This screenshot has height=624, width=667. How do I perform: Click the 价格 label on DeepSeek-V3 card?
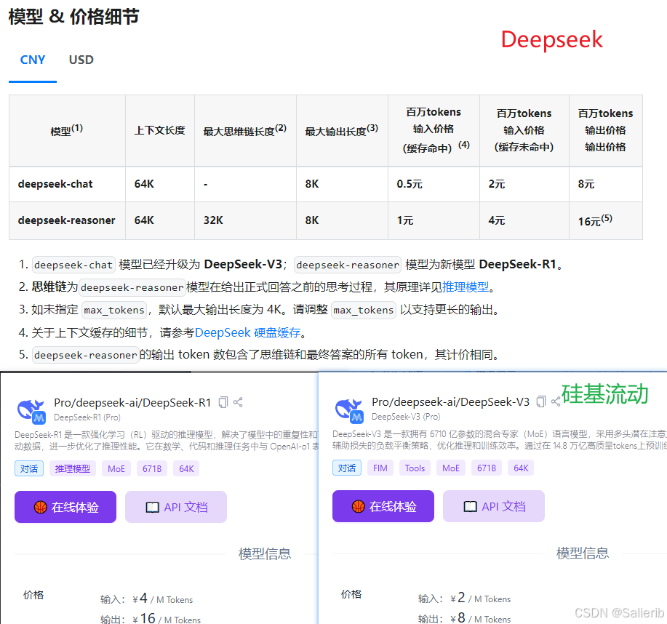[351, 594]
